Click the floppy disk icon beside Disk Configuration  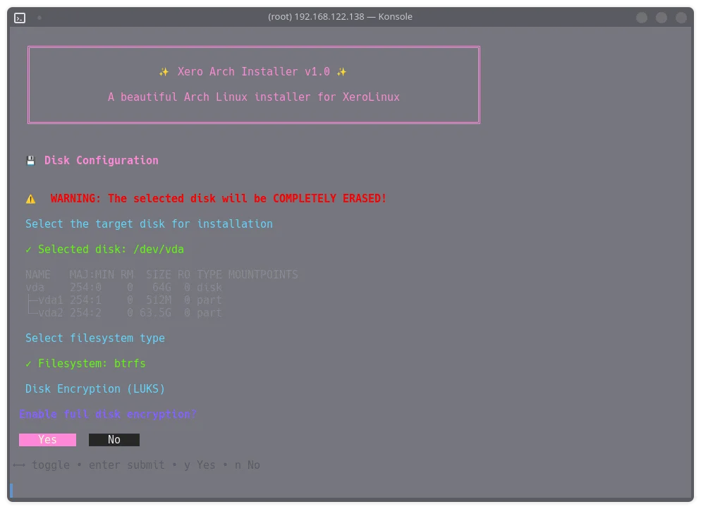point(30,160)
